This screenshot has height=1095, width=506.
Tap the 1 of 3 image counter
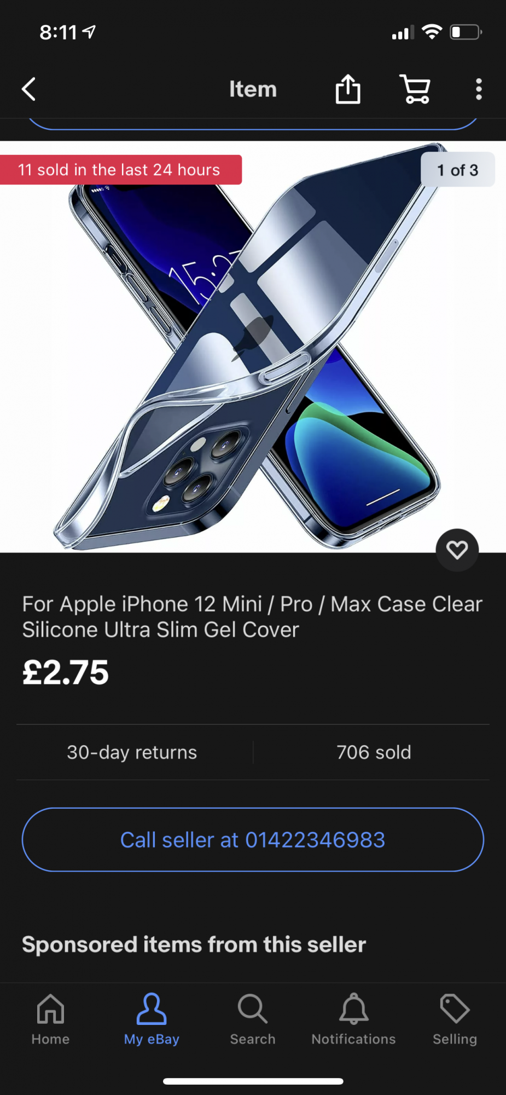click(457, 170)
